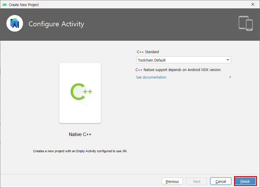
Task: Click the Finish button
Action: (245, 181)
